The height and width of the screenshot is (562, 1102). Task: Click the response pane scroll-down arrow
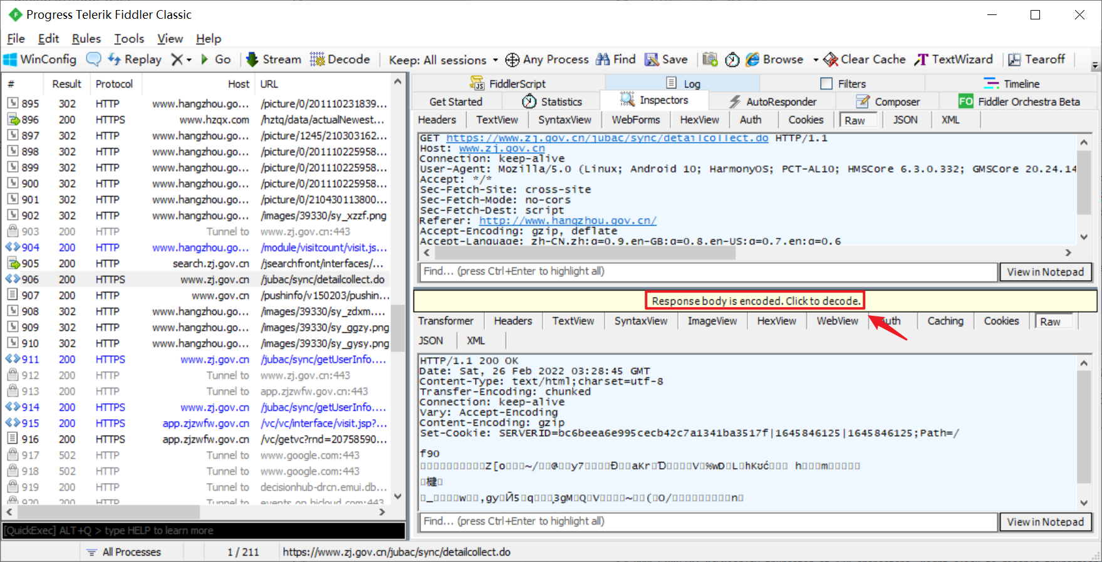[x=1084, y=502]
